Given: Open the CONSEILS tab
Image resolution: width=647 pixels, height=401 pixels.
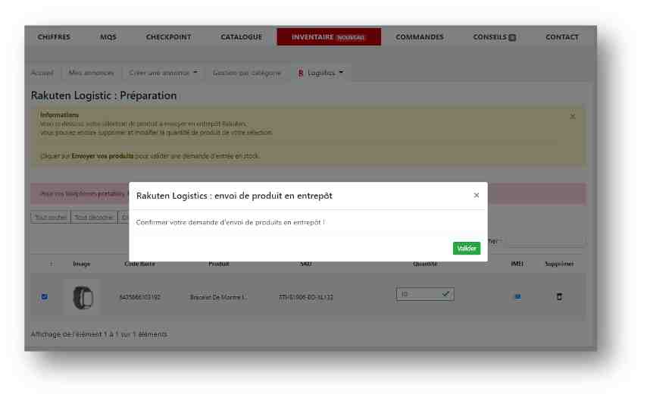Looking at the screenshot, I should (x=489, y=36).
